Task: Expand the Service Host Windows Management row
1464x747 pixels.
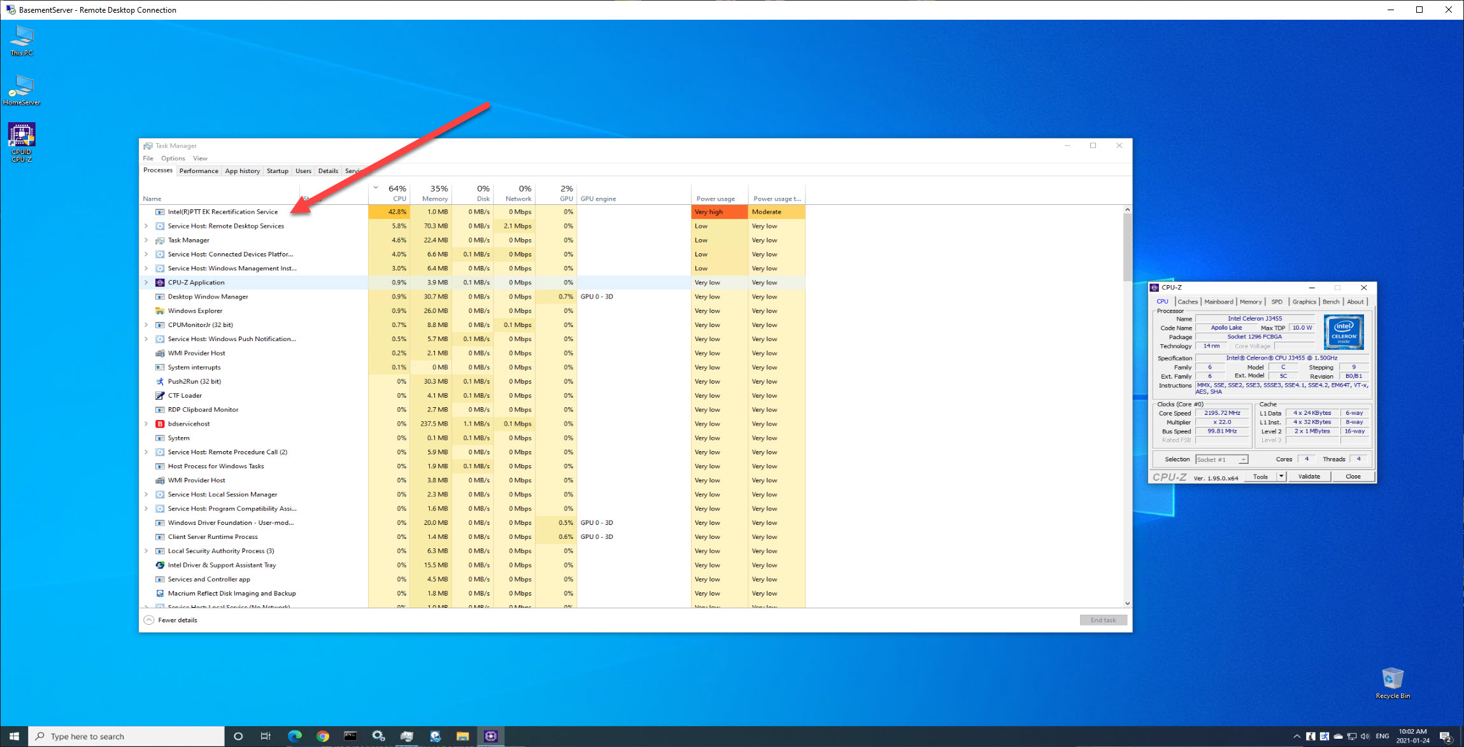Action: pos(148,268)
